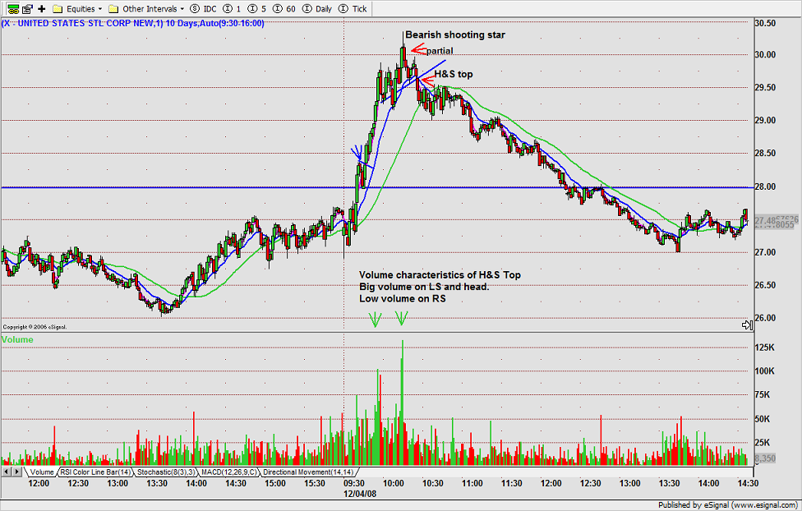Click the 8,350 current volume value

766,458
